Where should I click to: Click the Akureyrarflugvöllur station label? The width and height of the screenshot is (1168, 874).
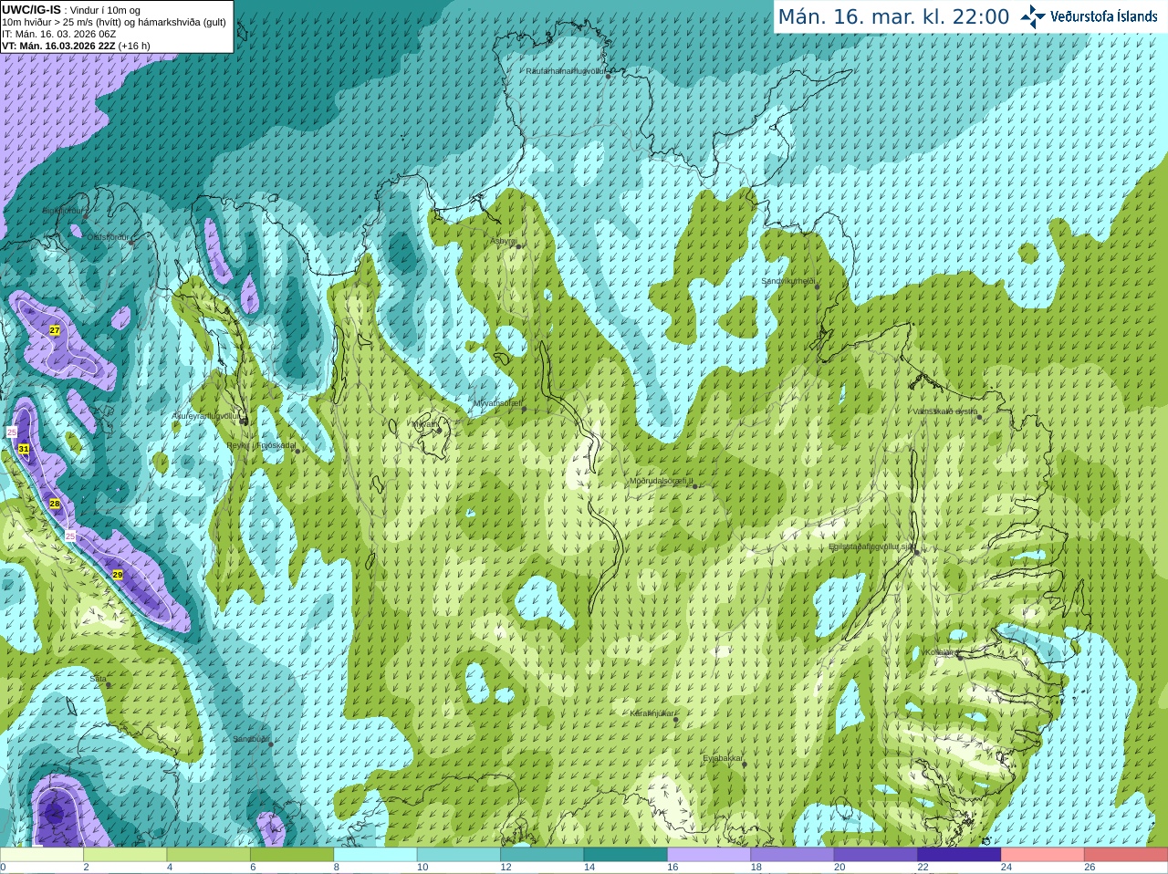(x=206, y=415)
